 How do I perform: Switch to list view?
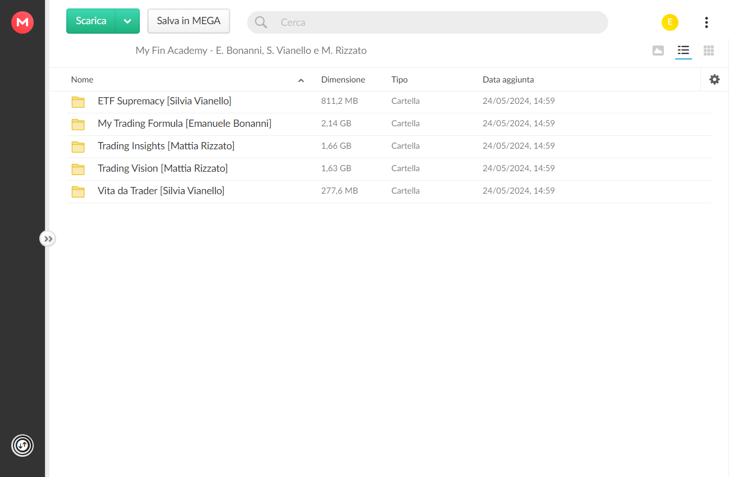click(684, 51)
